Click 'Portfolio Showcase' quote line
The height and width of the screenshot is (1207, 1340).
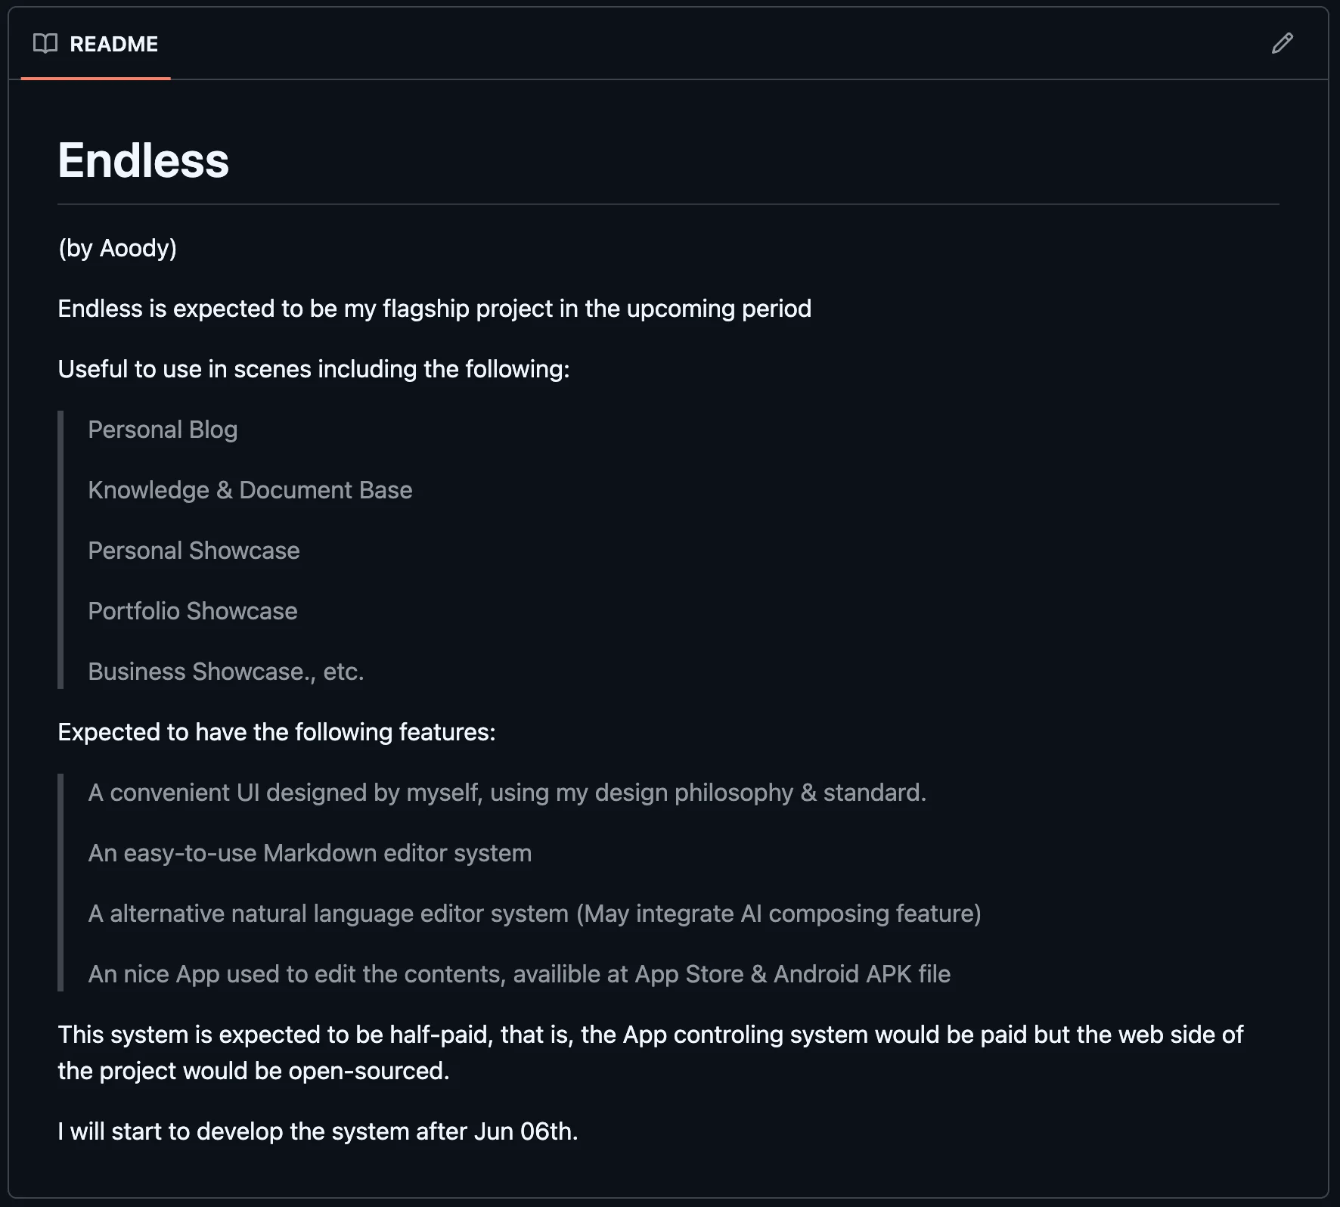click(x=193, y=611)
